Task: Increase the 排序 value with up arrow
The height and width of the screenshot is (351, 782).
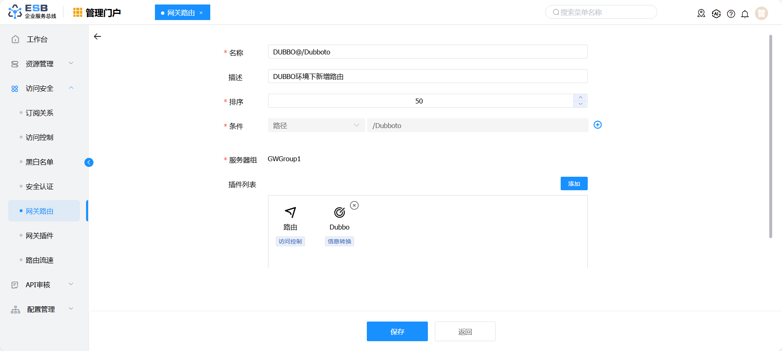Action: [580, 97]
